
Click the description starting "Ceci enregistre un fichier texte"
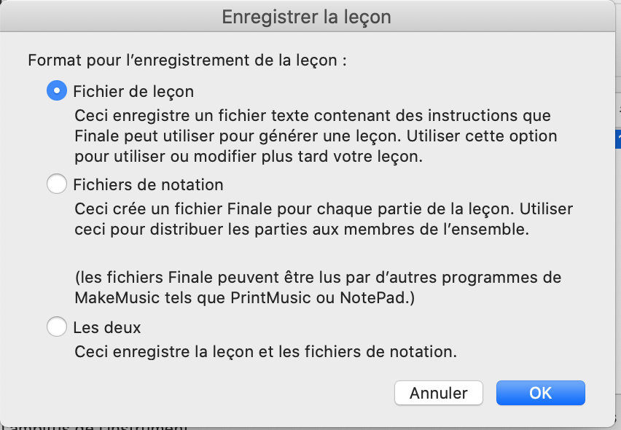point(313,115)
